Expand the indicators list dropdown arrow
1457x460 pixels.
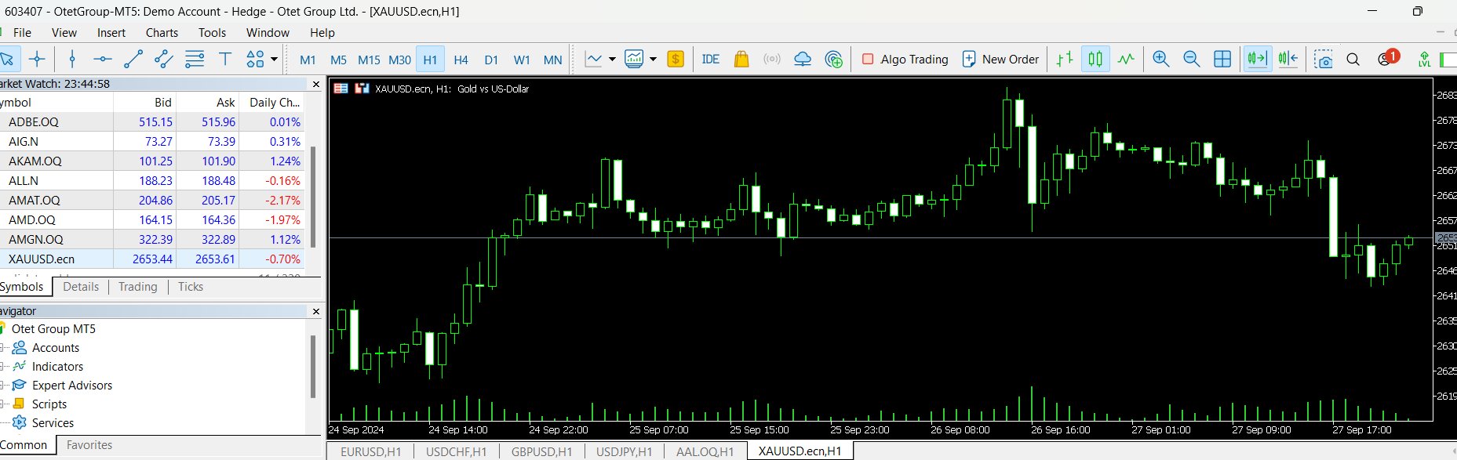click(653, 59)
